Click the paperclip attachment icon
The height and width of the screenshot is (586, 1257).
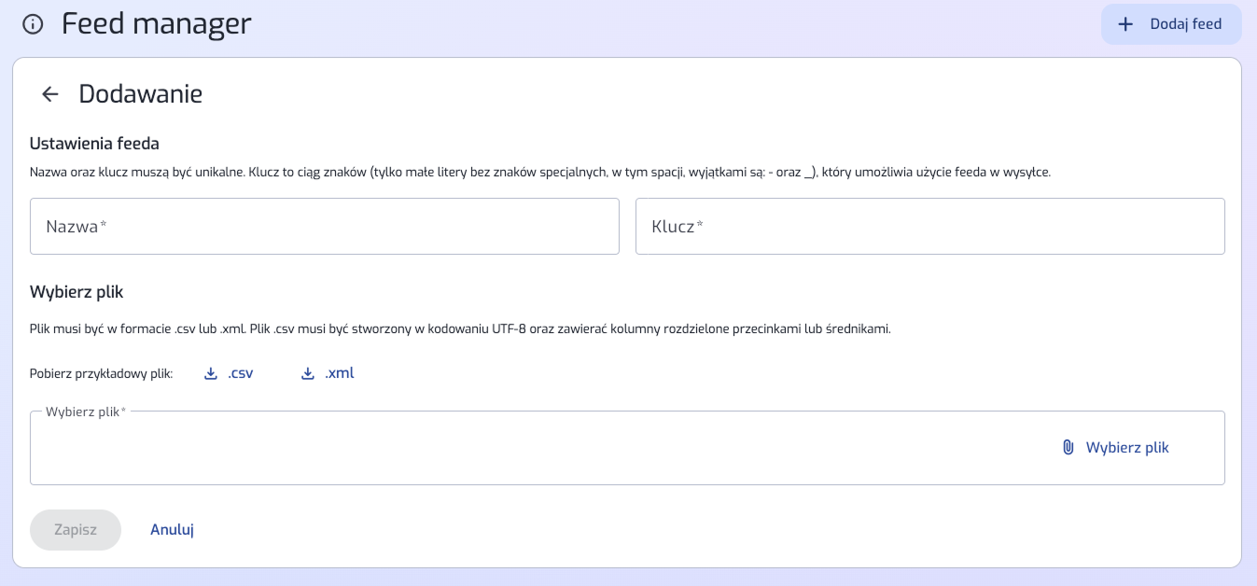point(1068,448)
